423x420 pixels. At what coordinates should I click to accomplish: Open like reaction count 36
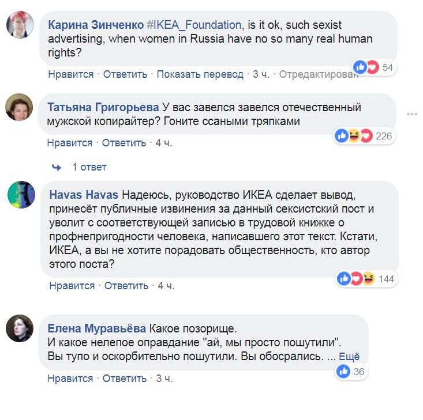coord(351,372)
